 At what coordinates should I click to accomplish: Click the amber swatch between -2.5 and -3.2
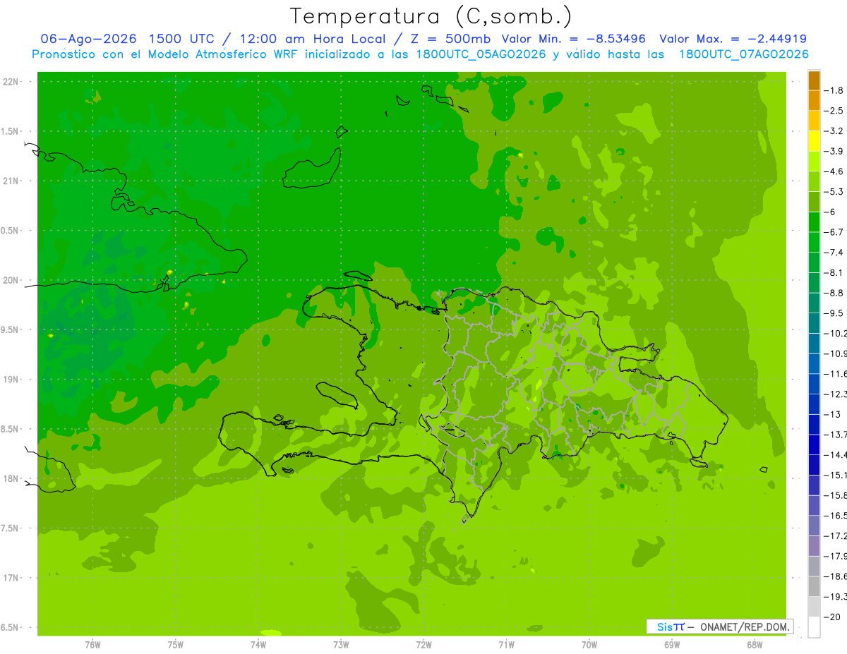814,121
